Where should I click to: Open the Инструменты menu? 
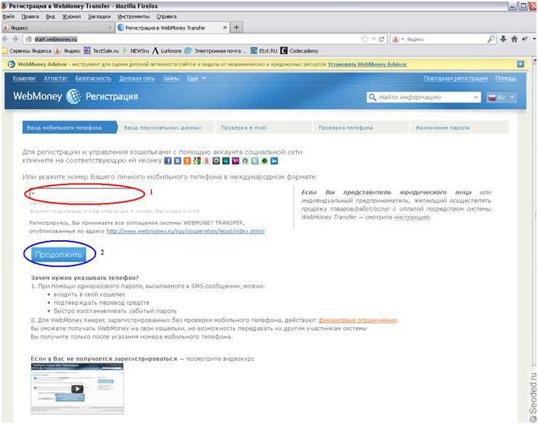click(134, 17)
